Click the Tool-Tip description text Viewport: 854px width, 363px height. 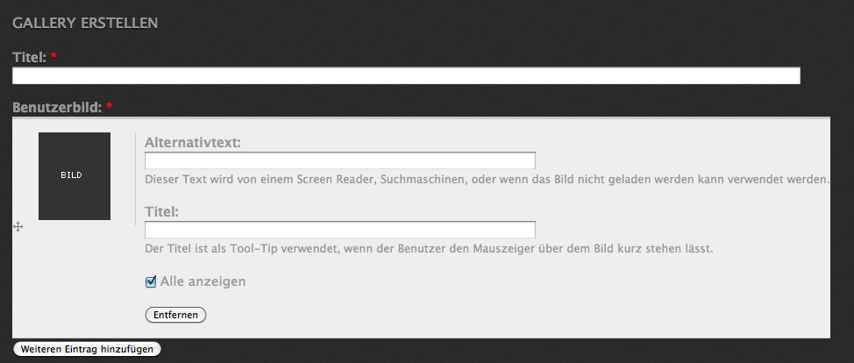428,248
